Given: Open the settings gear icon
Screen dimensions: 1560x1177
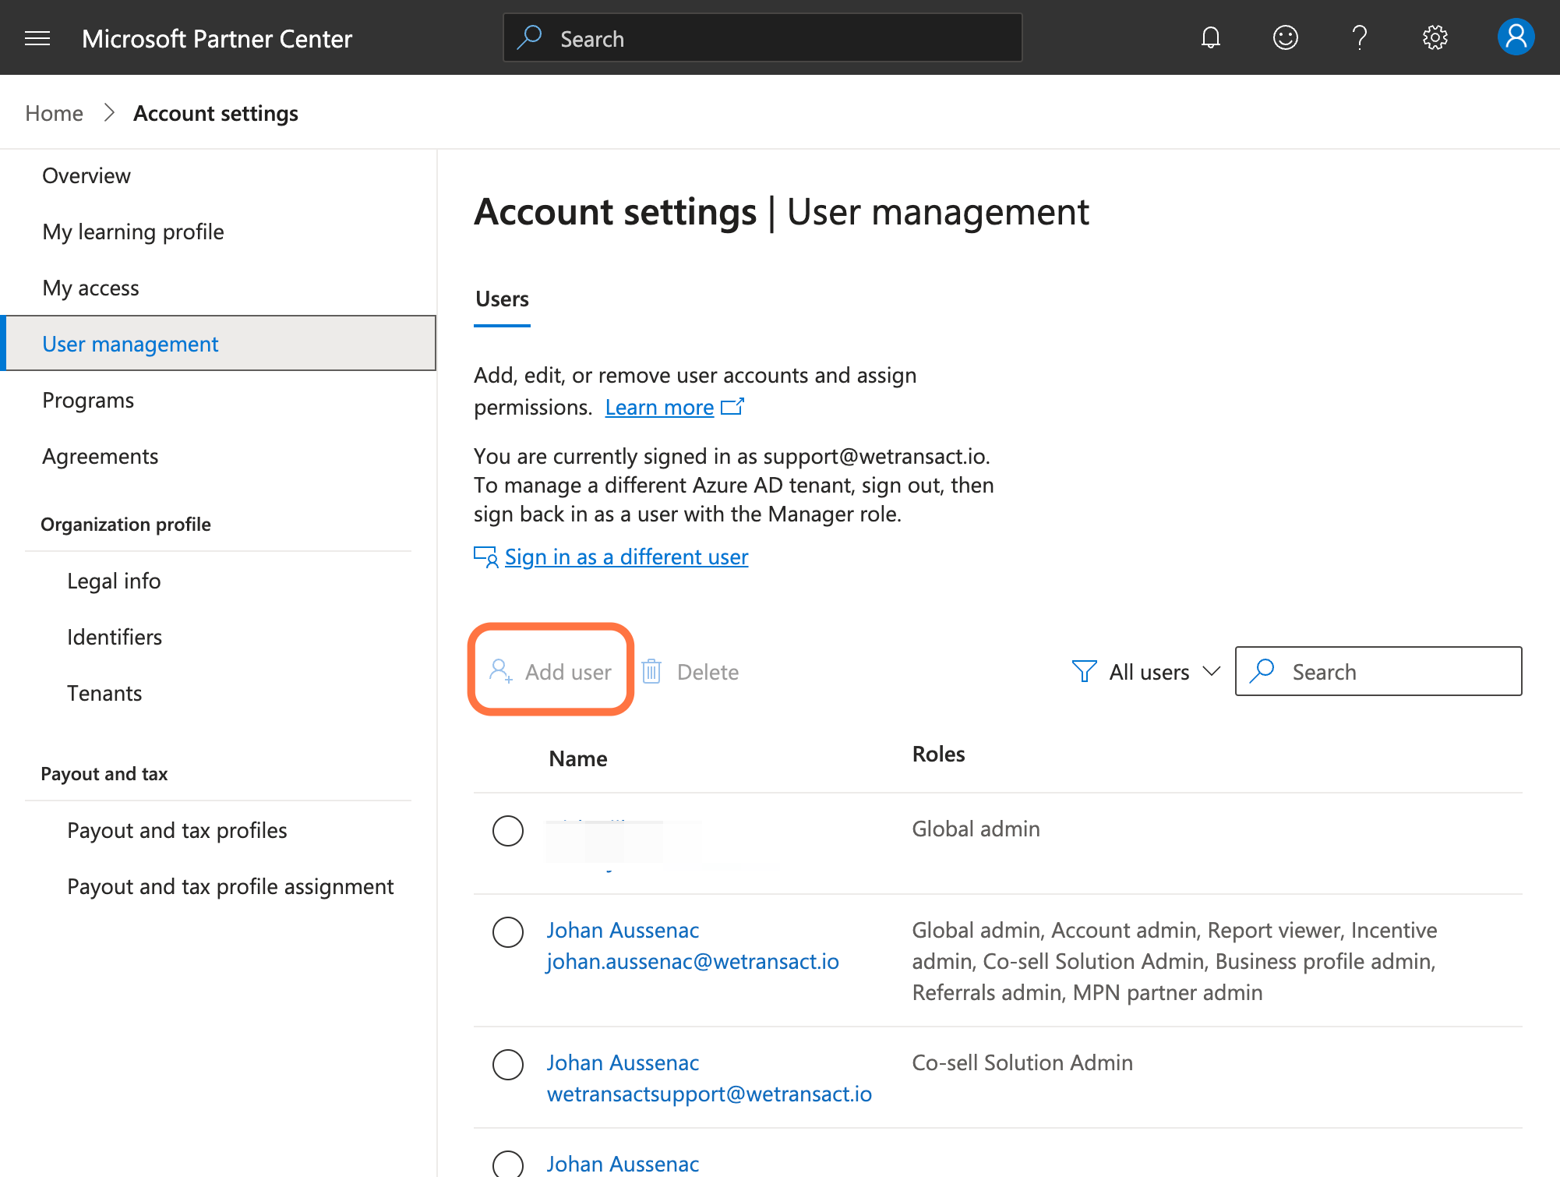Looking at the screenshot, I should point(1435,37).
